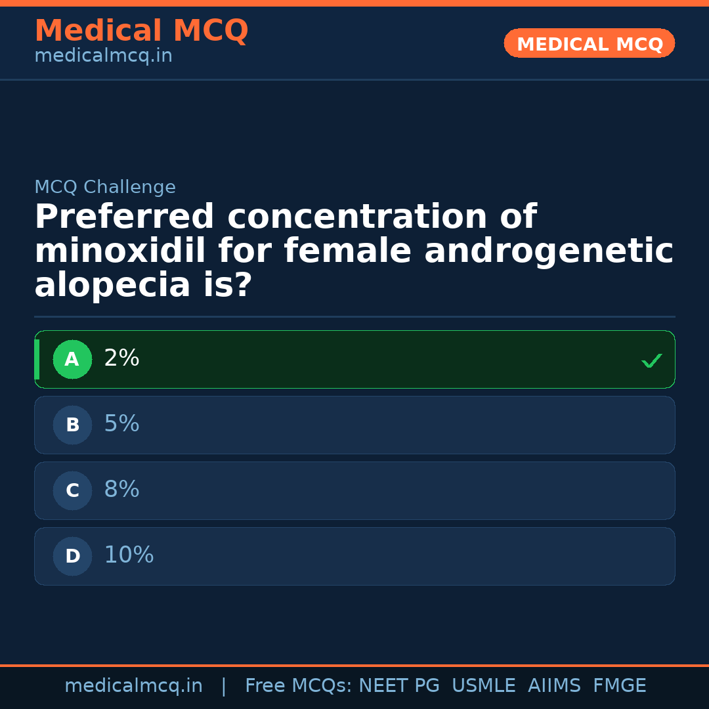The height and width of the screenshot is (709, 709).
Task: Open the medicalmcq.in link in footer
Action: tap(133, 686)
